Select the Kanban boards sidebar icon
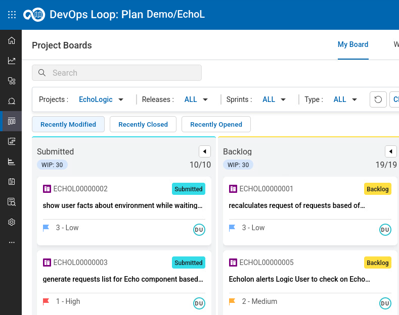399x315 pixels. pyautogui.click(x=12, y=121)
